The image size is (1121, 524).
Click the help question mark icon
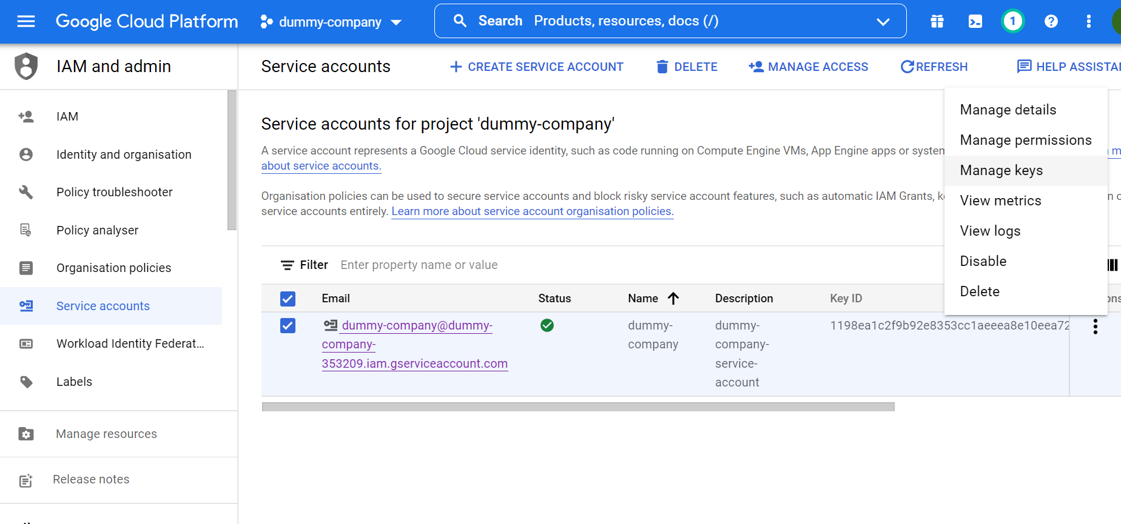1051,22
